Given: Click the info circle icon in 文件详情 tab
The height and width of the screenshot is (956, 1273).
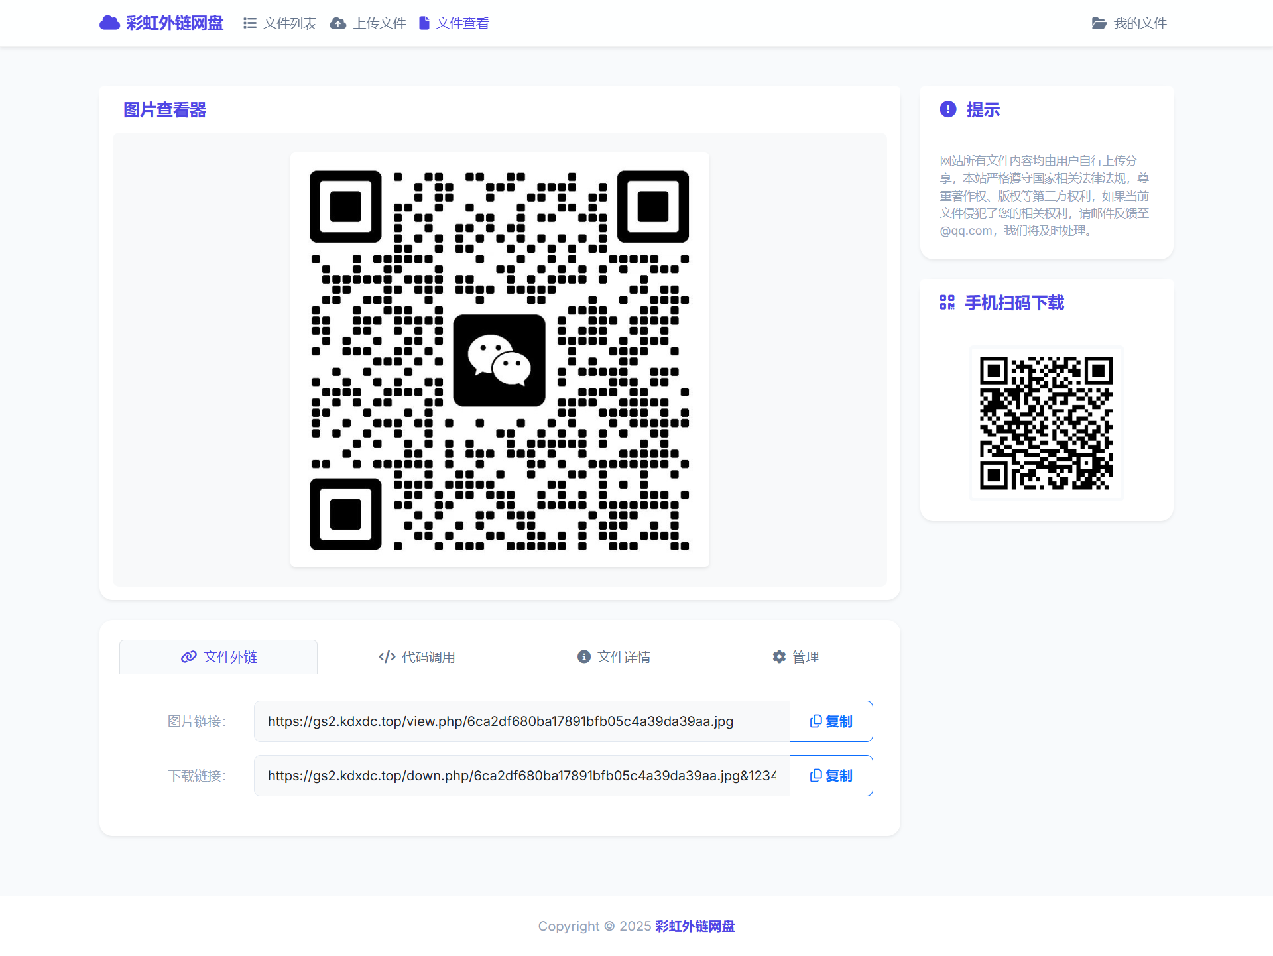Looking at the screenshot, I should coord(583,656).
